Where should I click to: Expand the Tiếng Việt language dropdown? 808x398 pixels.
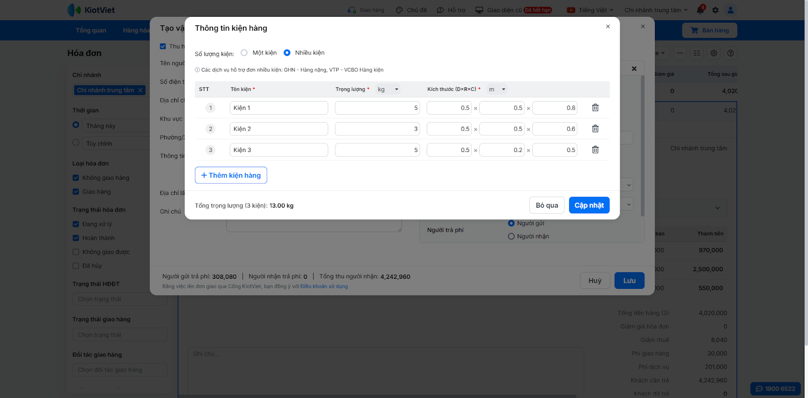pos(590,10)
